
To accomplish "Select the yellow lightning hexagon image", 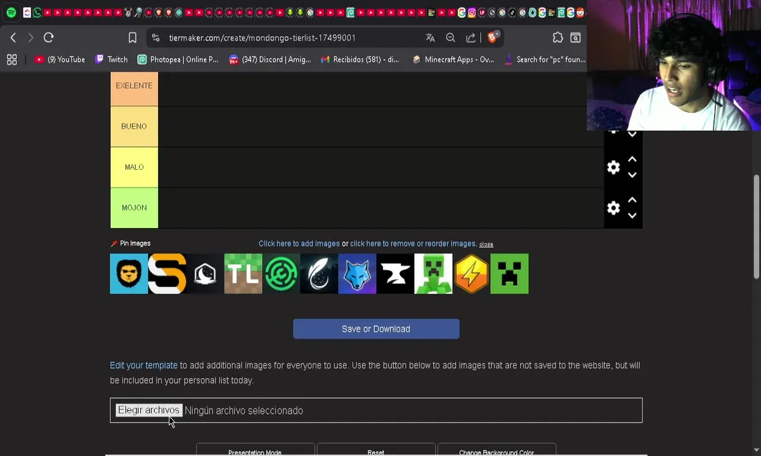I will [471, 274].
